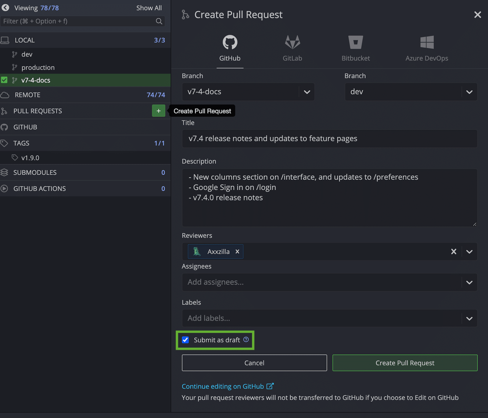This screenshot has height=418, width=488.
Task: Remove Axxzilla from the Reviewers list
Action: point(237,251)
